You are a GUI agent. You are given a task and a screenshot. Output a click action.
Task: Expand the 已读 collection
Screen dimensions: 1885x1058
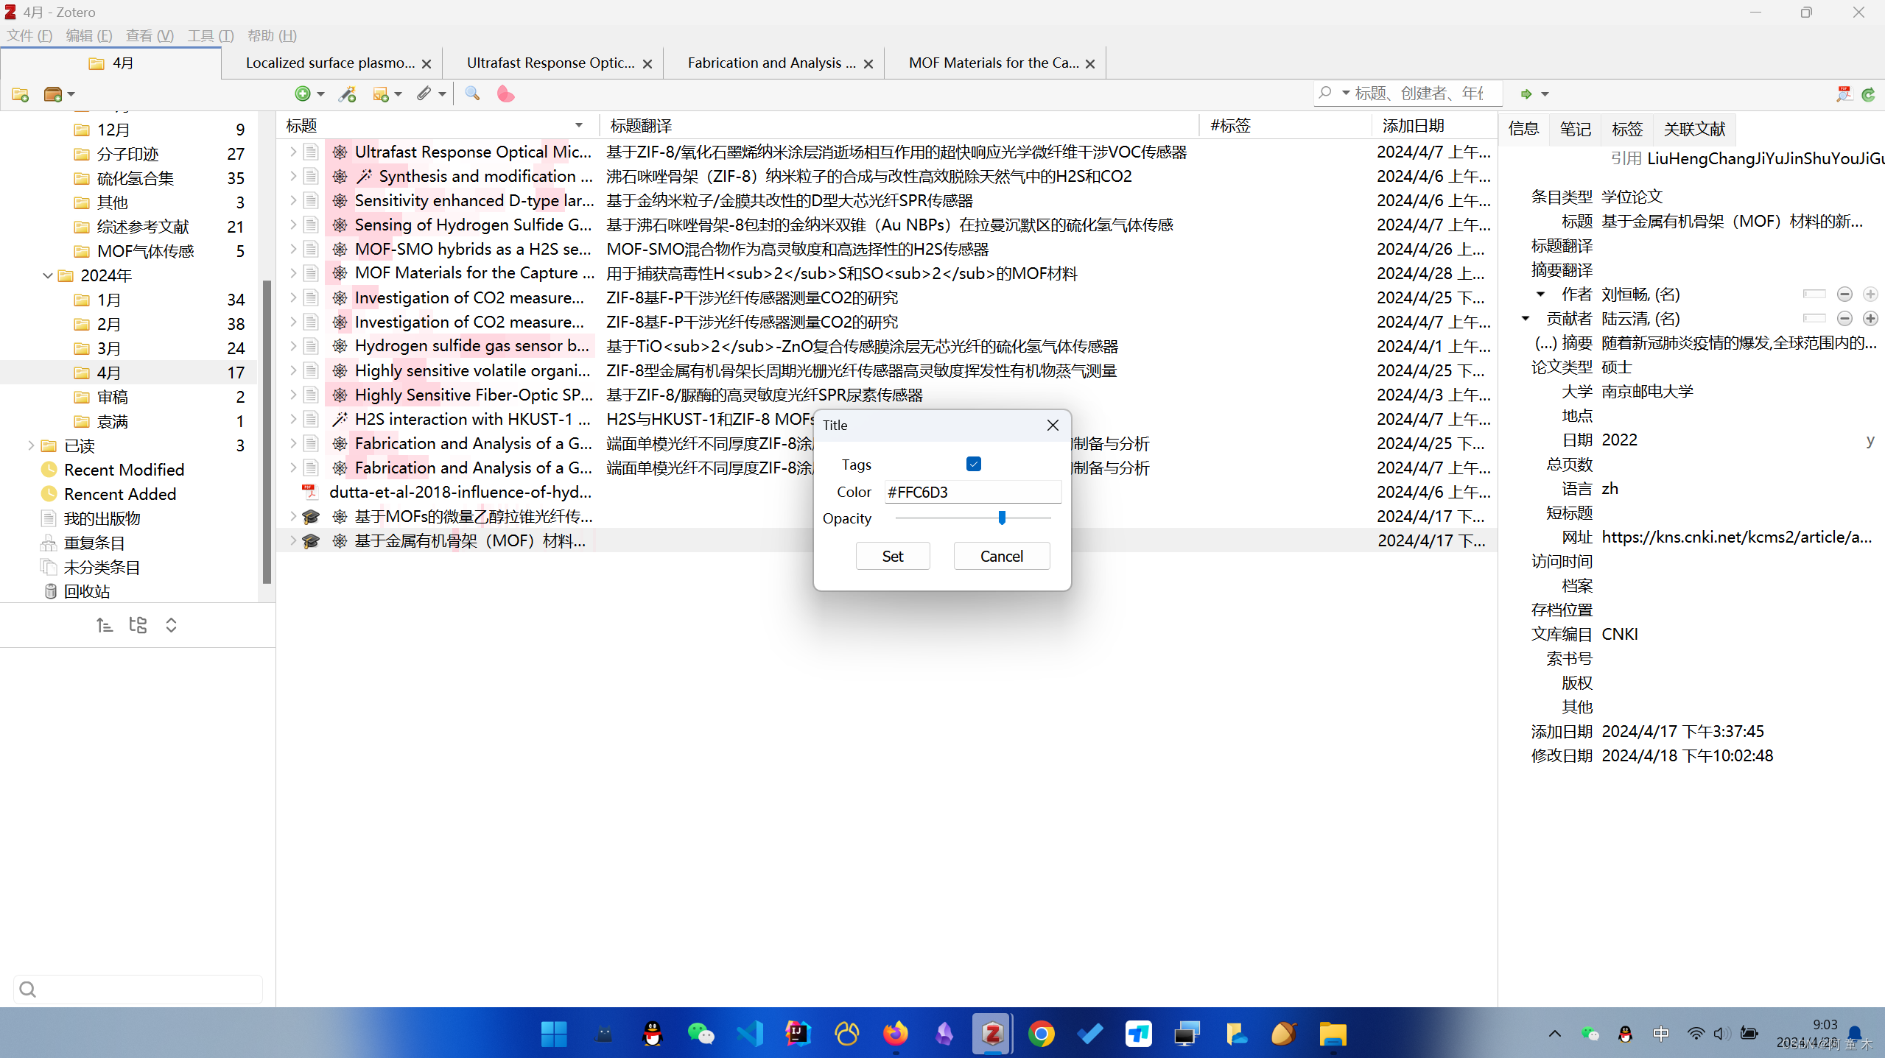pos(31,445)
